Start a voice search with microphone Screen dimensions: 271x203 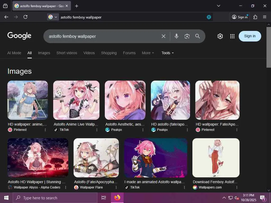[176, 36]
